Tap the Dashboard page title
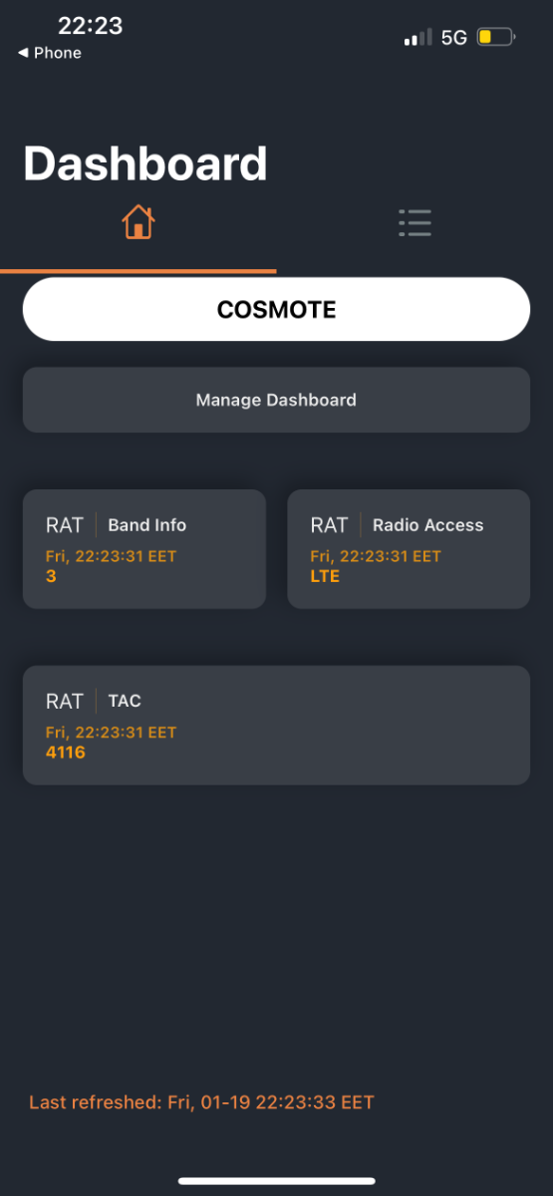553x1196 pixels. [x=145, y=163]
